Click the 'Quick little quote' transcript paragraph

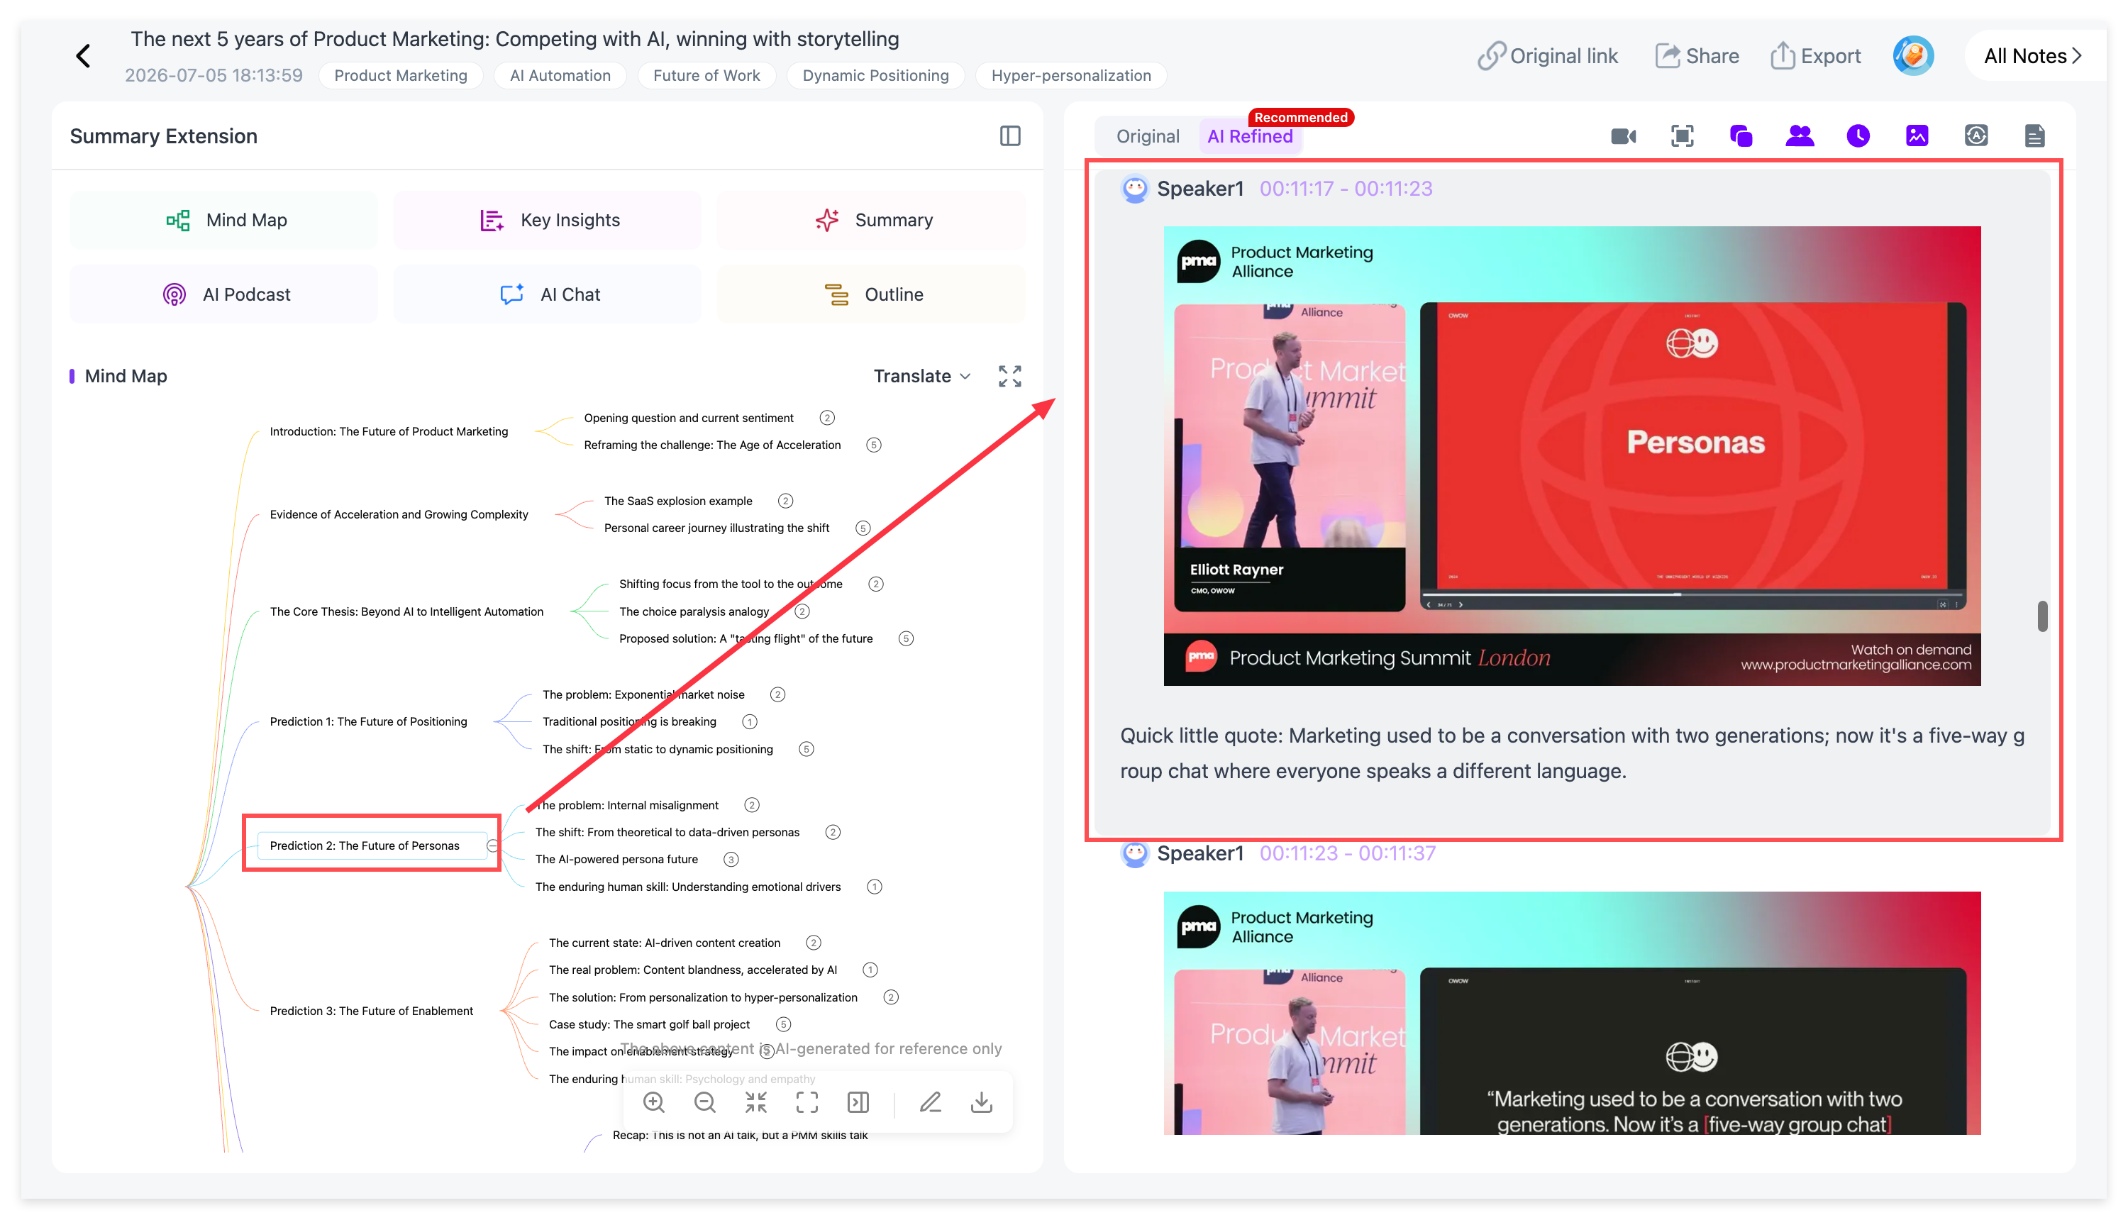coord(1572,753)
